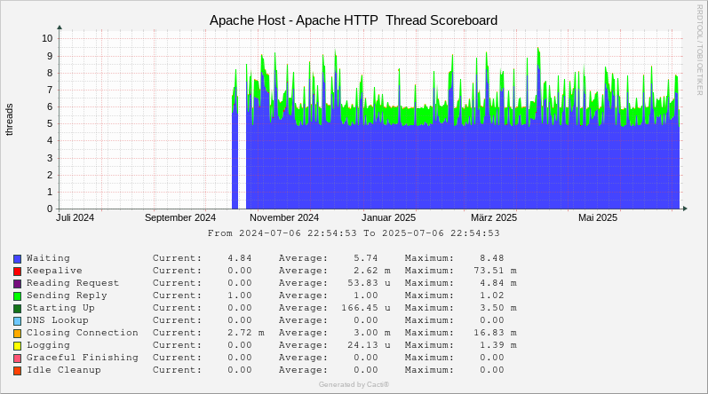Image resolution: width=708 pixels, height=394 pixels.
Task: Click the 'DNS Lookup' legend label
Action: [x=58, y=320]
